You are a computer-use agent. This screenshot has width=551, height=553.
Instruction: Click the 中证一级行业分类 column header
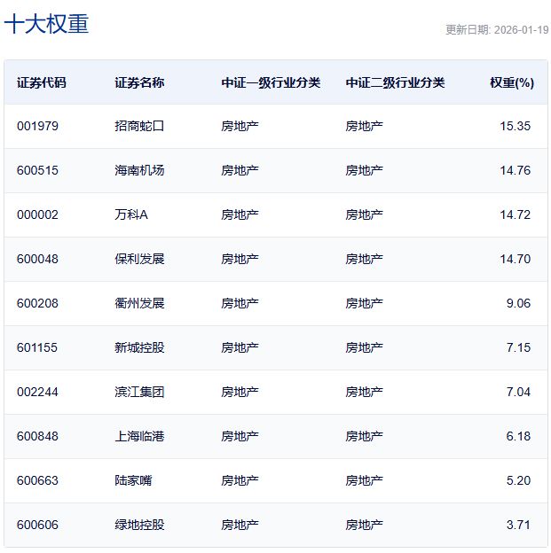pos(271,82)
